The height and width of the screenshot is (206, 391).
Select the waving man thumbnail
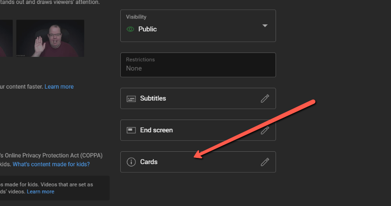(50, 38)
